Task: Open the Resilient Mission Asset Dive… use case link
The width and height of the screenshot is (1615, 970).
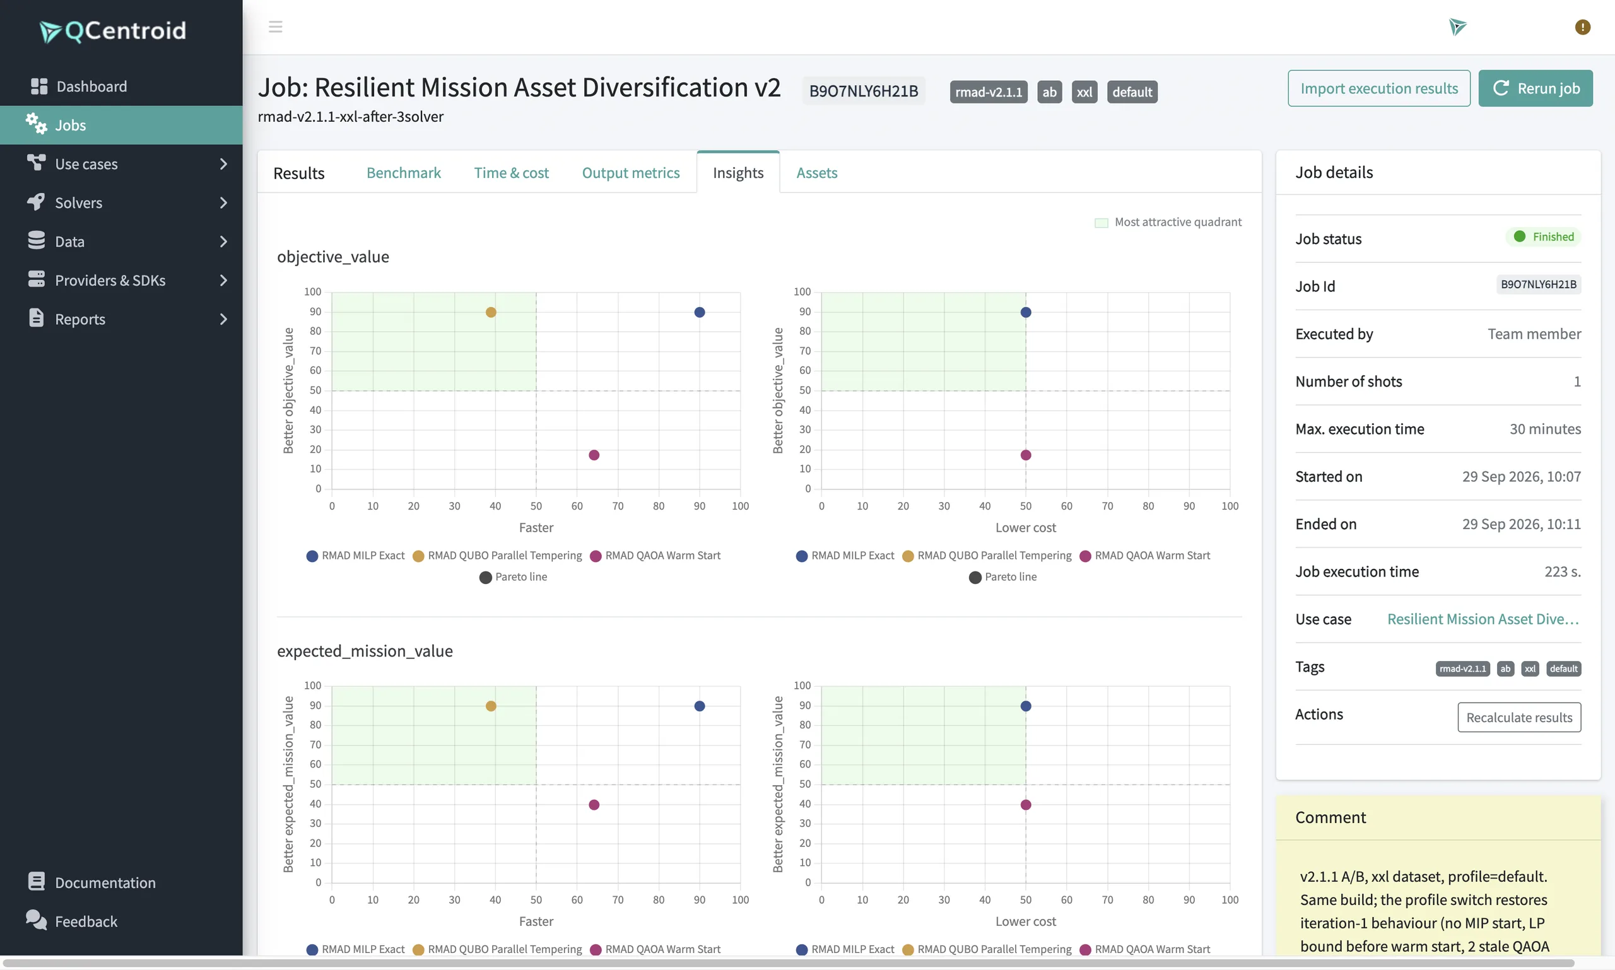Action: (x=1483, y=619)
